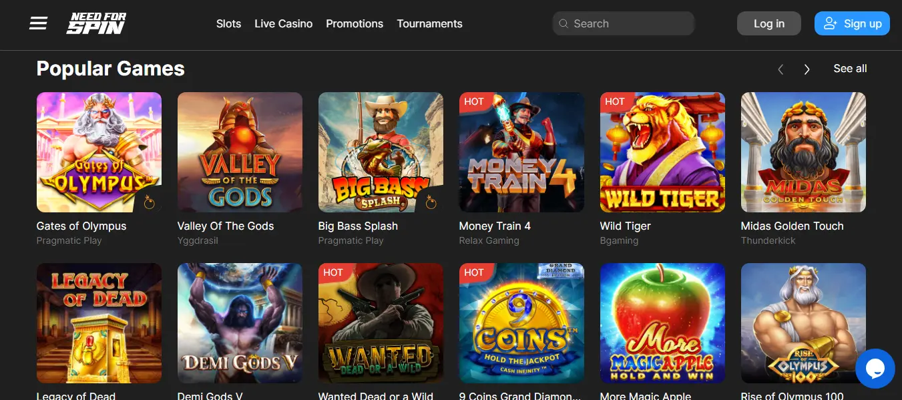Launch the Valley Of The Gods game thumbnail
The image size is (902, 400).
click(240, 152)
